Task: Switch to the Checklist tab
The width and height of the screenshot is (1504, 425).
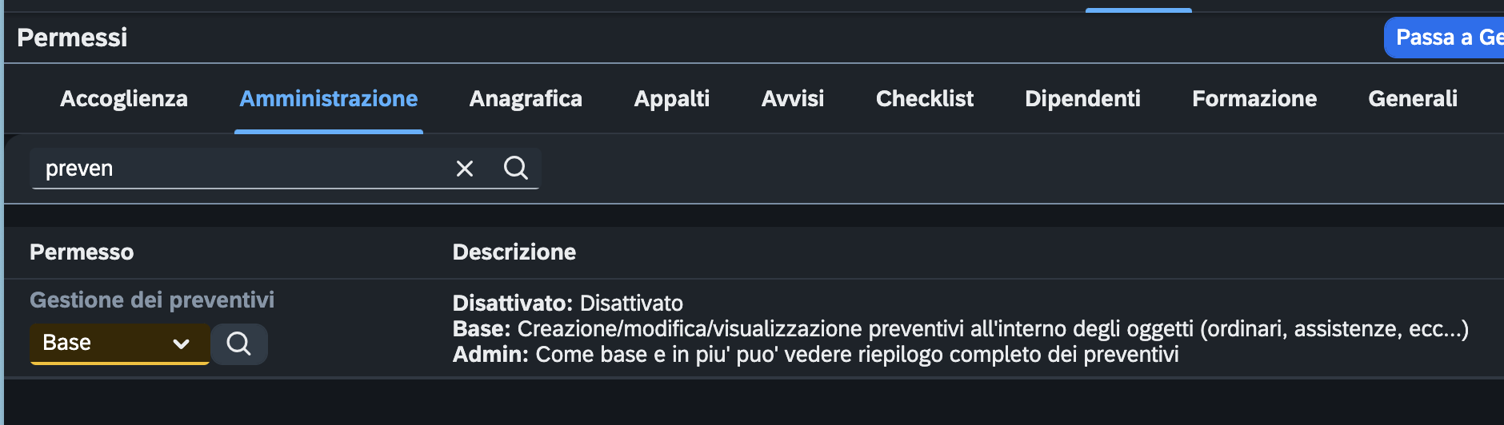Action: pyautogui.click(x=925, y=99)
